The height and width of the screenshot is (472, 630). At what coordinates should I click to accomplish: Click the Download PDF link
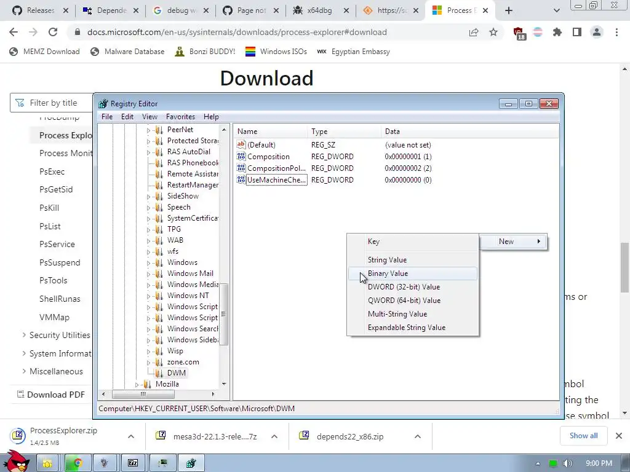coord(51,395)
